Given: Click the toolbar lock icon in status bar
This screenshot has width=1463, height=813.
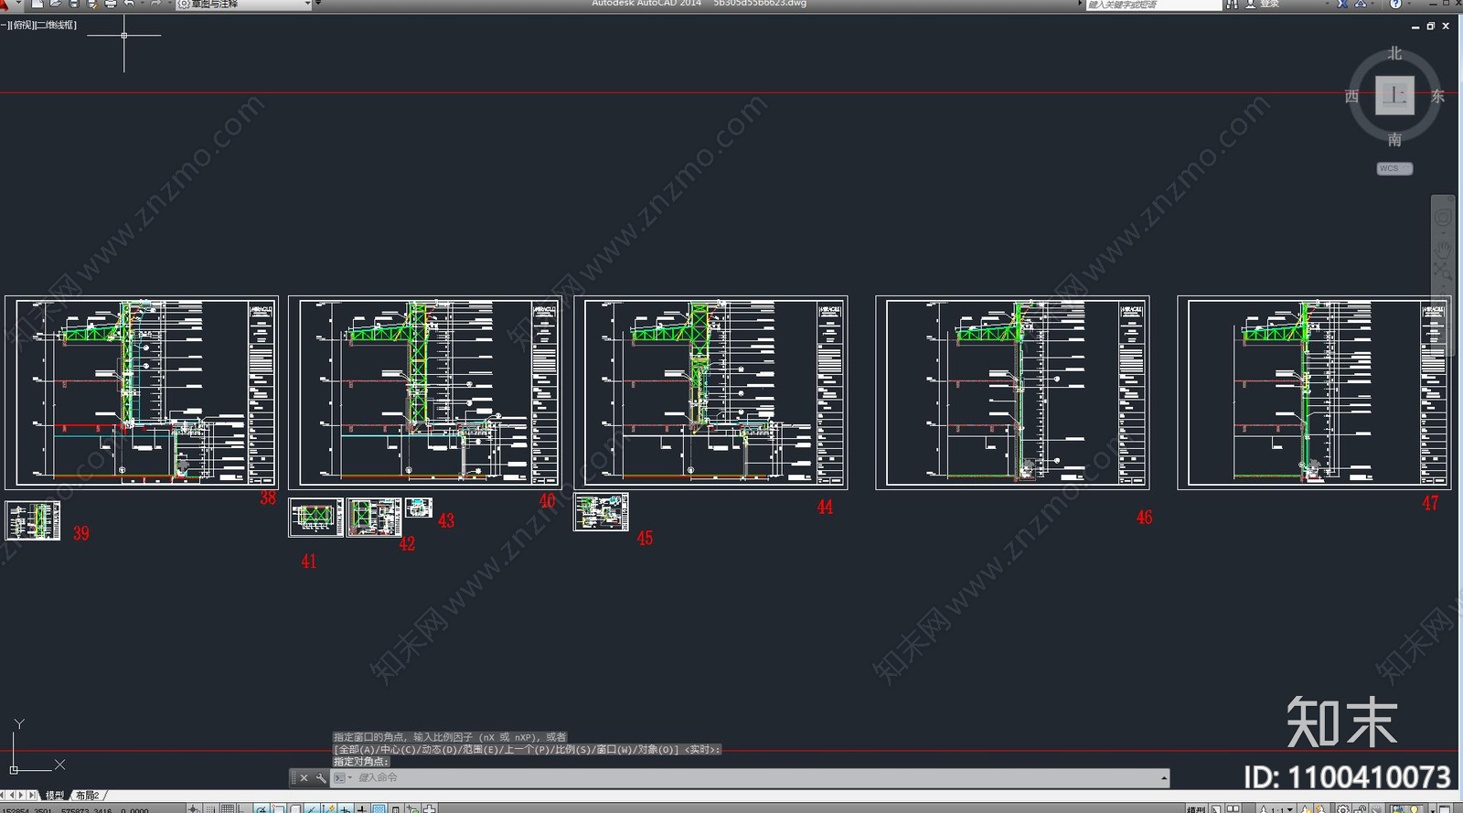Looking at the screenshot, I should pyautogui.click(x=1362, y=808).
